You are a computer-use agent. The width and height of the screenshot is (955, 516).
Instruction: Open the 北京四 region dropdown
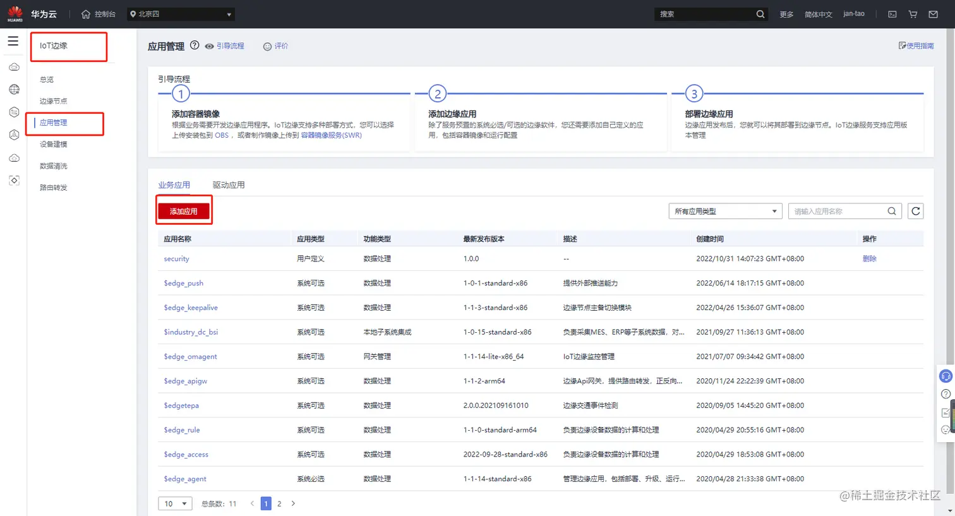181,14
